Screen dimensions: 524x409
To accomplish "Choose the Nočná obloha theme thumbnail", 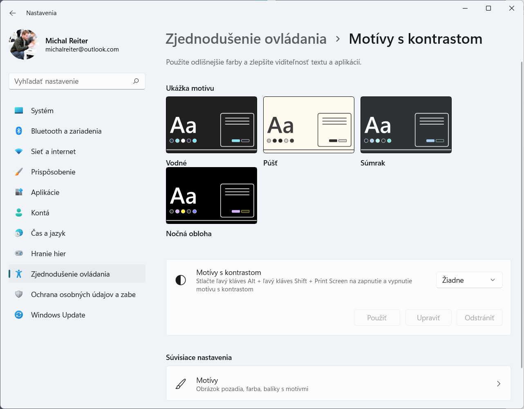I will tap(211, 196).
